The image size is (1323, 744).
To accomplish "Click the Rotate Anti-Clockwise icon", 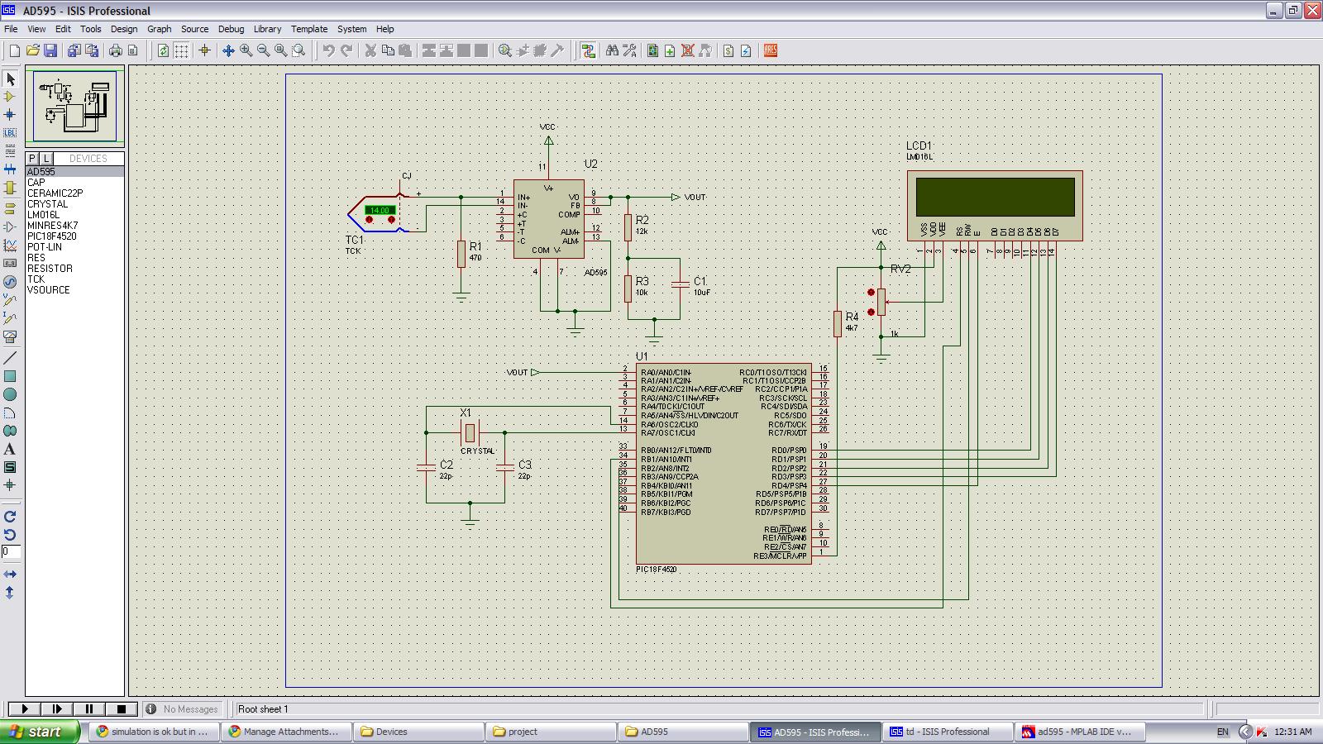I will tap(10, 535).
